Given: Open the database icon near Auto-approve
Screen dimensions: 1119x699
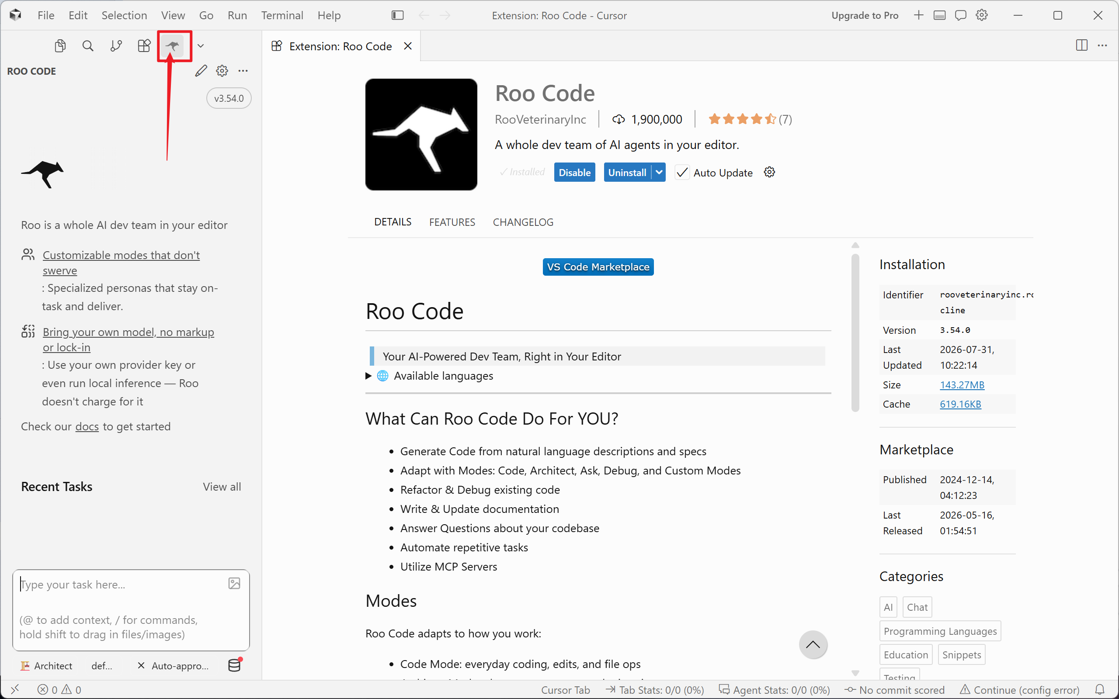Looking at the screenshot, I should (235, 665).
